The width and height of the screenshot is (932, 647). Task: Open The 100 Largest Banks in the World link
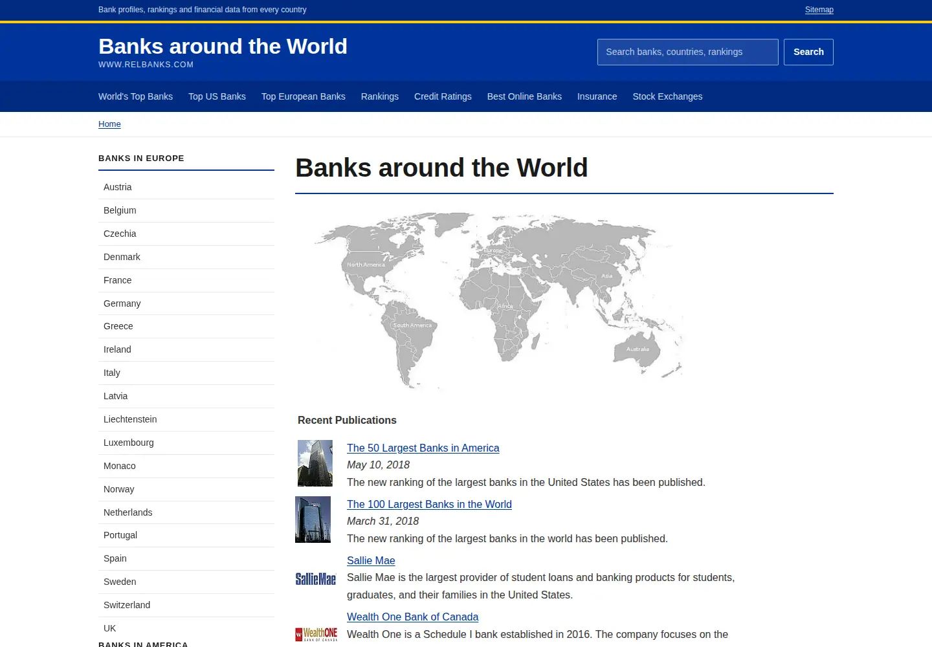click(429, 504)
